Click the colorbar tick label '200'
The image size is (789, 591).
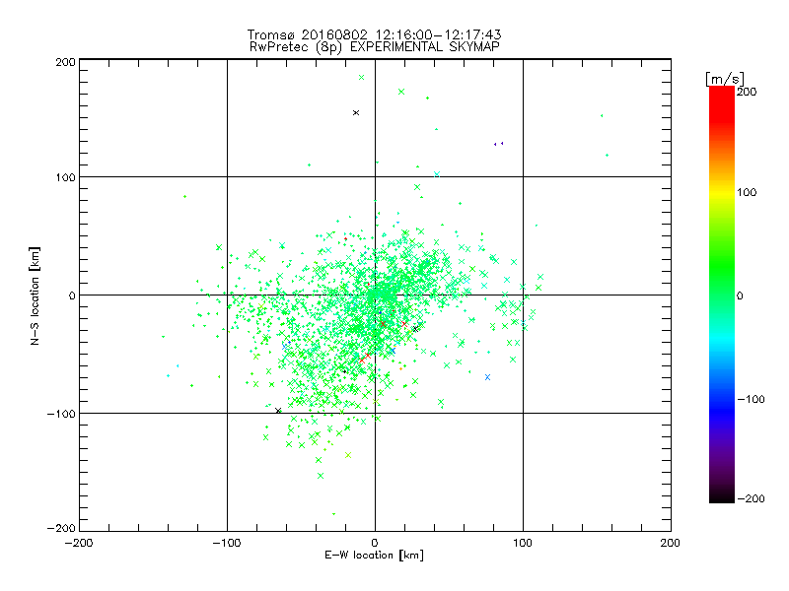[x=747, y=92]
